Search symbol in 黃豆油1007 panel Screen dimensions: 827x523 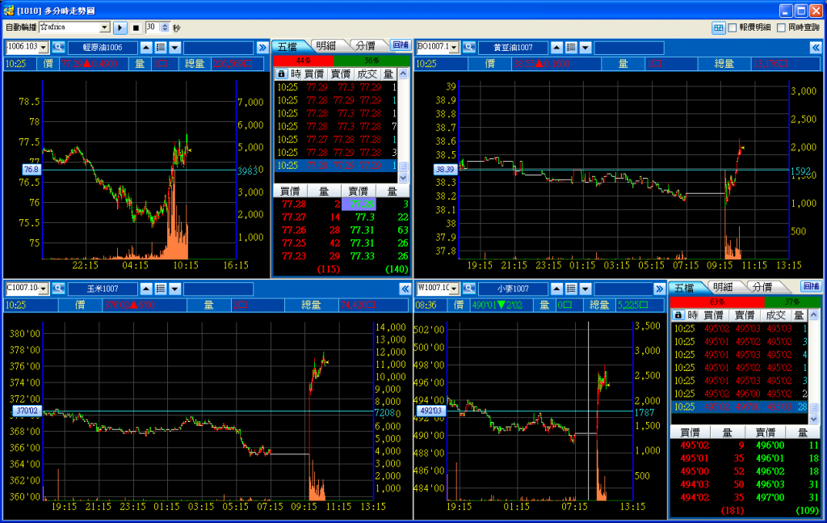point(469,48)
